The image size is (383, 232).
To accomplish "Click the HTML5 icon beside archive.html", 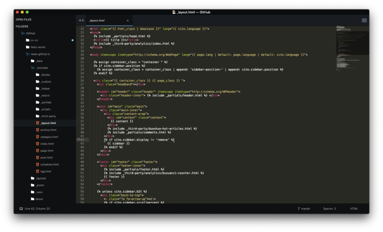I will point(37,130).
